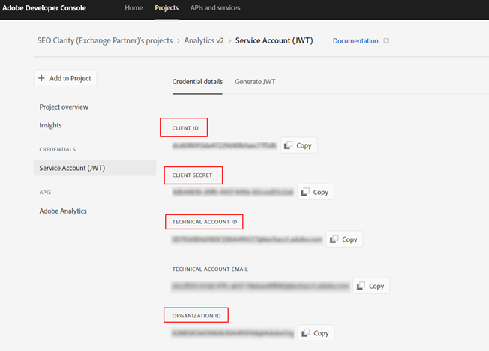
Task: Open the Projects menu item
Action: pos(166,8)
